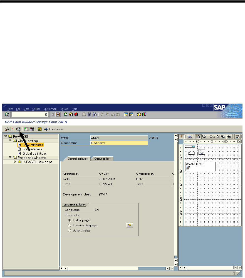This screenshot has width=245, height=278.
Task: Click the Translate language selection arrow button
Action: coord(129,225)
